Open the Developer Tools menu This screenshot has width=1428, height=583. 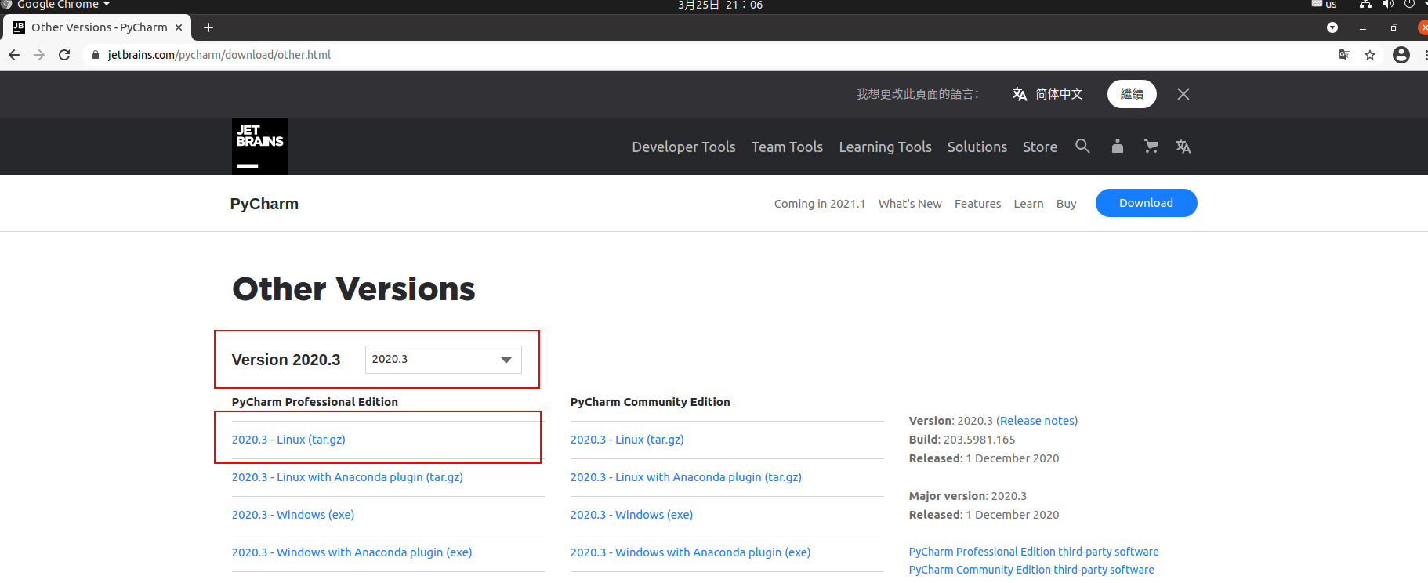click(x=683, y=147)
